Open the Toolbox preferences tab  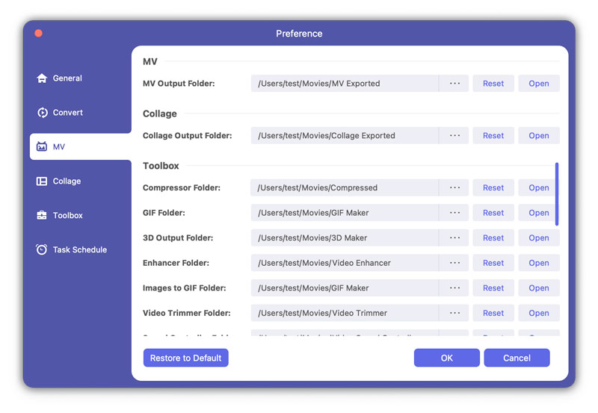[67, 216]
